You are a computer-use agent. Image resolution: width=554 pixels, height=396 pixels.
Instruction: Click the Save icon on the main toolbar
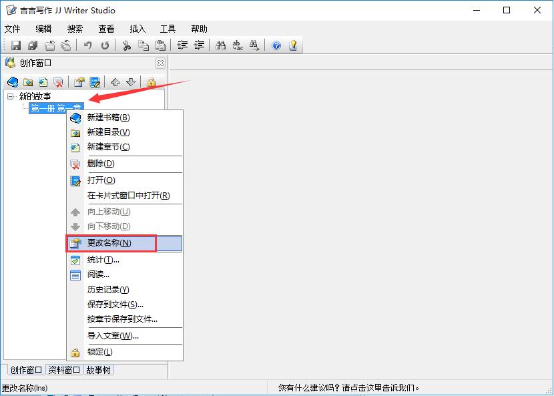coord(15,45)
